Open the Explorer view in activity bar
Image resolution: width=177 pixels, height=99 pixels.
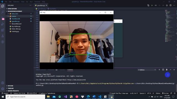[2, 6]
